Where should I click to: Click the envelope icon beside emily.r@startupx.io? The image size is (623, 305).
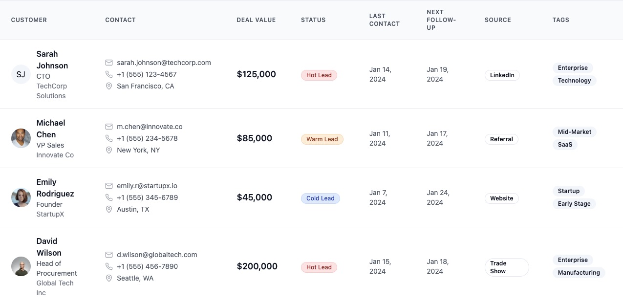109,186
